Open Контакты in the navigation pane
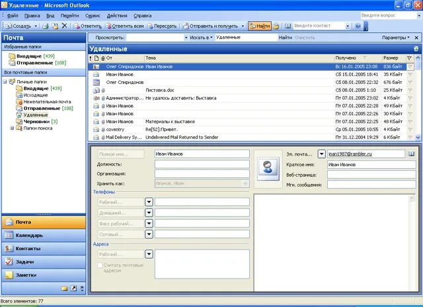This screenshot has width=423, height=307. 44,248
